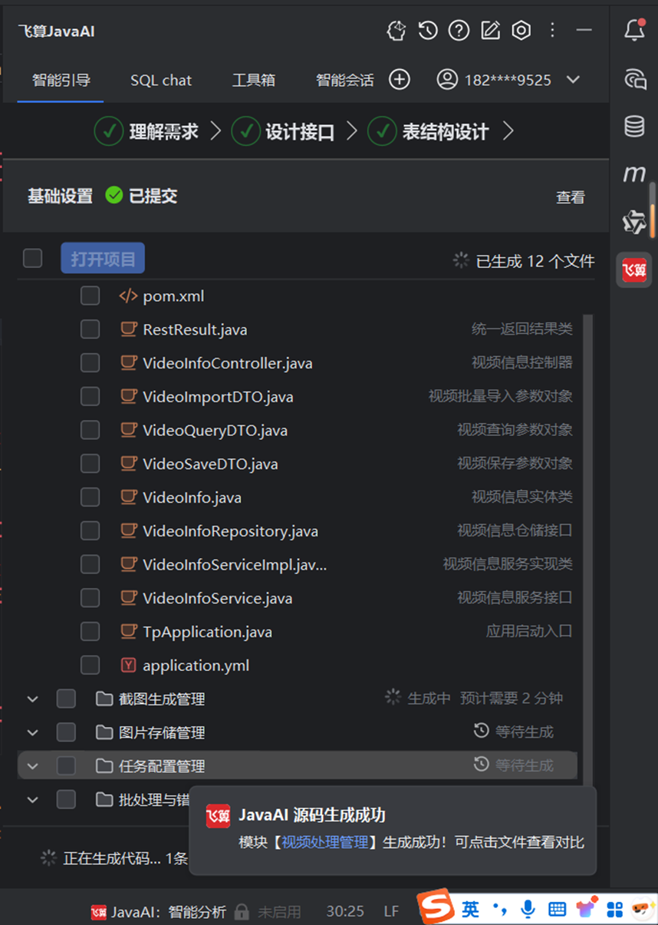Open the Sogou soft keyboard icon

click(558, 910)
